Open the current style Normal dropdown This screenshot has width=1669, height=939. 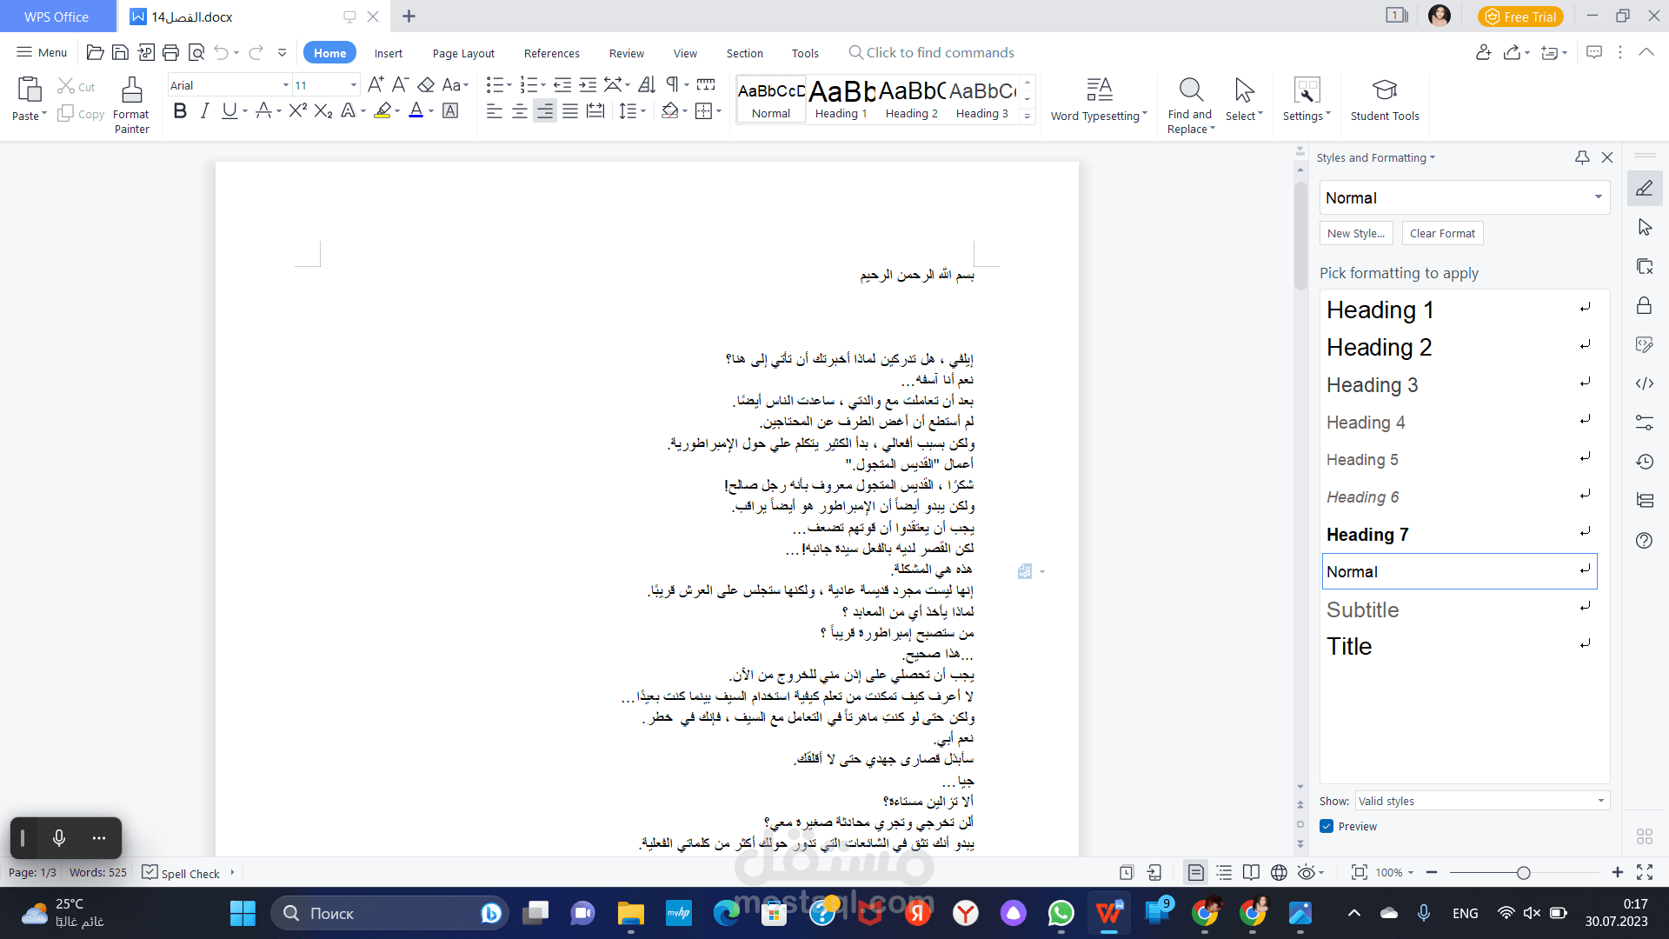click(1598, 197)
